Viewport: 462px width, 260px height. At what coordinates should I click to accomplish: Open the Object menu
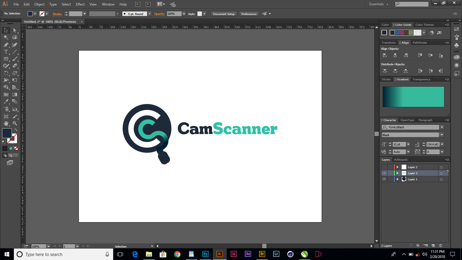point(40,4)
